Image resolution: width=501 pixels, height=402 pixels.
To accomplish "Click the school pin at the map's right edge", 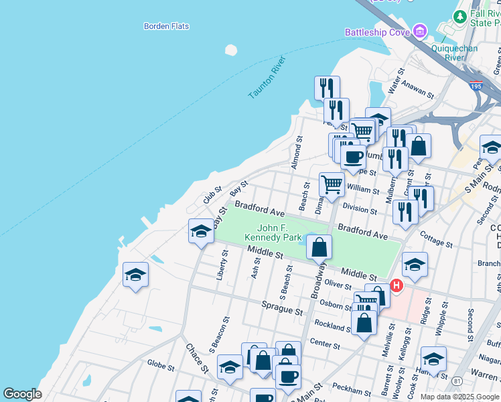I will 492,147.
